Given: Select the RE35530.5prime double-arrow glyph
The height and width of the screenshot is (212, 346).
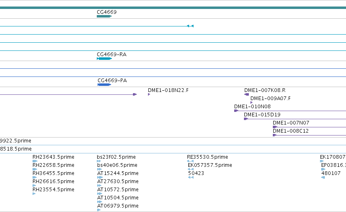Looking at the screenshot, I should point(190,161).
